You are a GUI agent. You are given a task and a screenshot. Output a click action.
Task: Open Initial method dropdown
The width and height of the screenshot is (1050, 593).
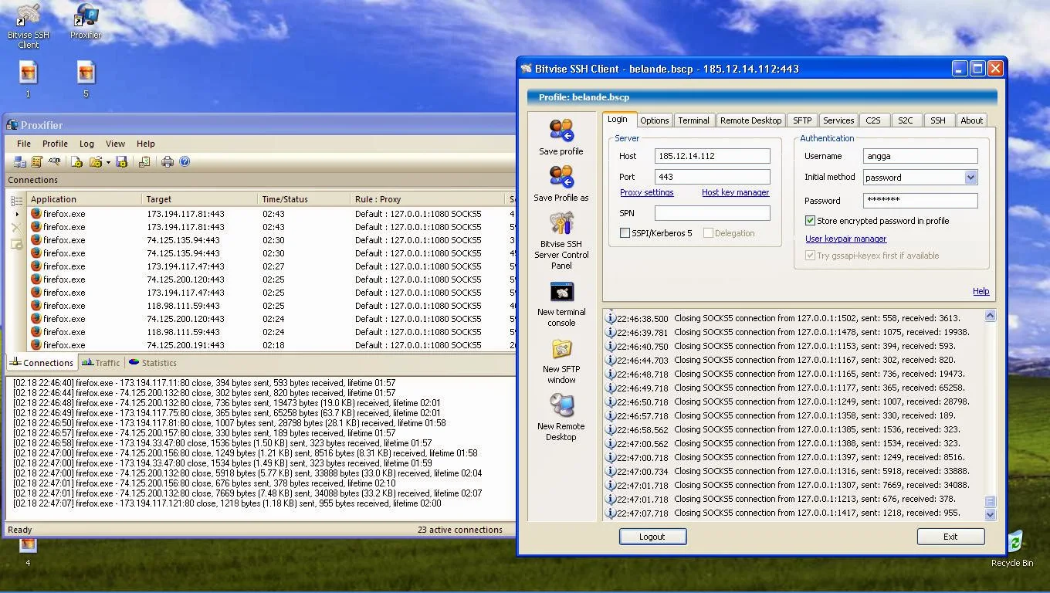point(970,178)
